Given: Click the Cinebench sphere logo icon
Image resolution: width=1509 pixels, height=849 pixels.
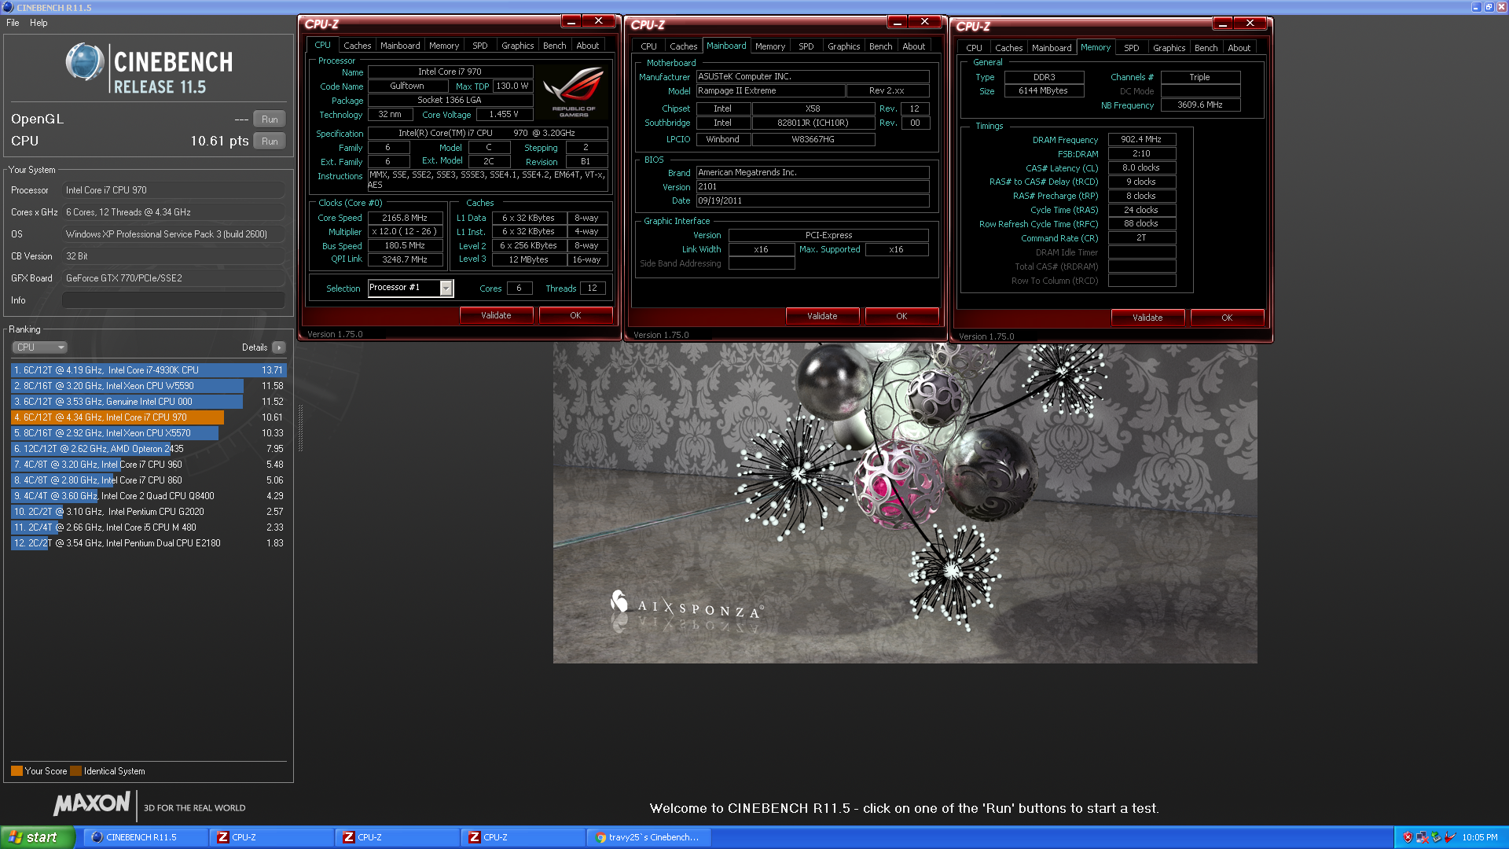Looking at the screenshot, I should point(85,62).
